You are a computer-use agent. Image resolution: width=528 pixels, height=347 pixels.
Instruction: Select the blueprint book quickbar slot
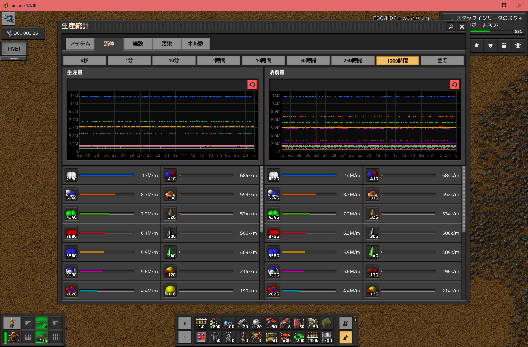(201, 337)
